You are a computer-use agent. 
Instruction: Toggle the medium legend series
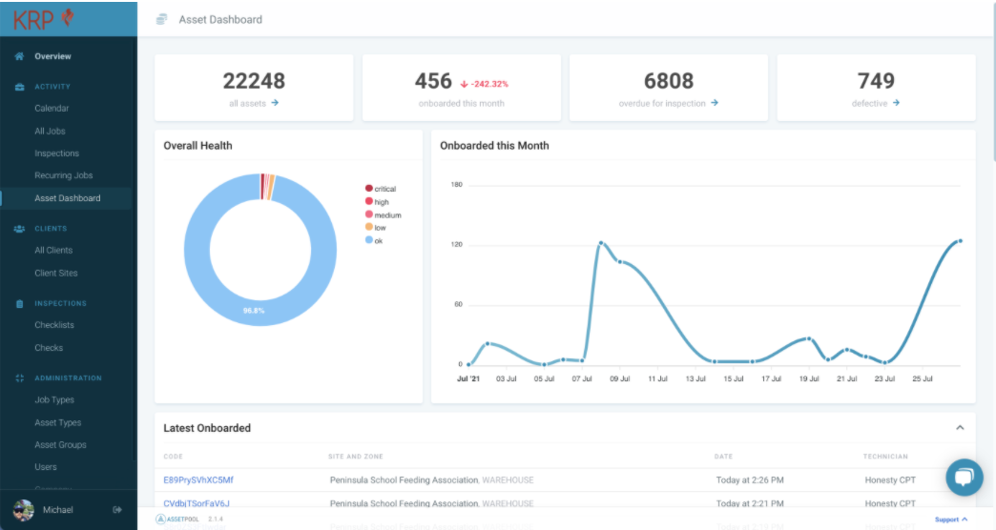click(x=383, y=214)
